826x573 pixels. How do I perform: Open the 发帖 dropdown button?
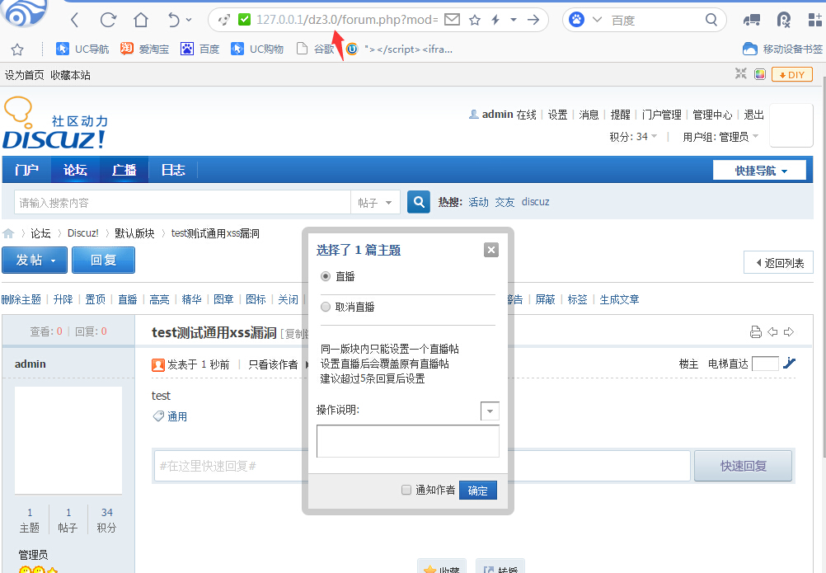tap(35, 261)
